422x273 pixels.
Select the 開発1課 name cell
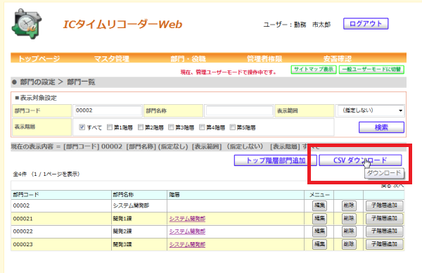(139, 219)
